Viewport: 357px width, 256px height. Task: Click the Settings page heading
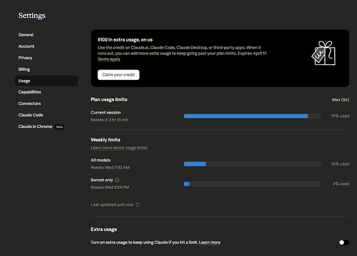[x=32, y=16]
